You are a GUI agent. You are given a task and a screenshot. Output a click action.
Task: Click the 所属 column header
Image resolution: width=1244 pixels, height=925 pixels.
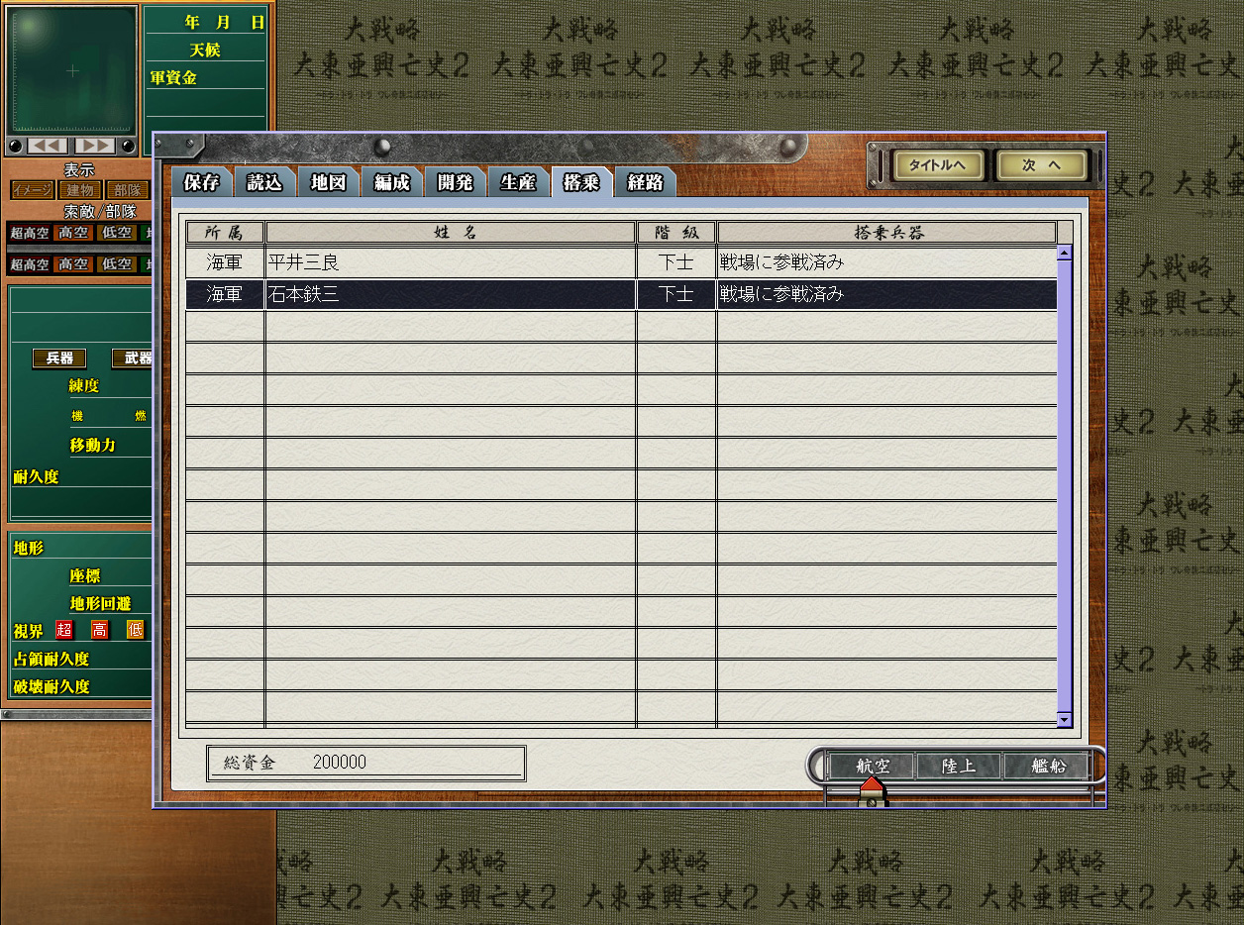coord(225,233)
